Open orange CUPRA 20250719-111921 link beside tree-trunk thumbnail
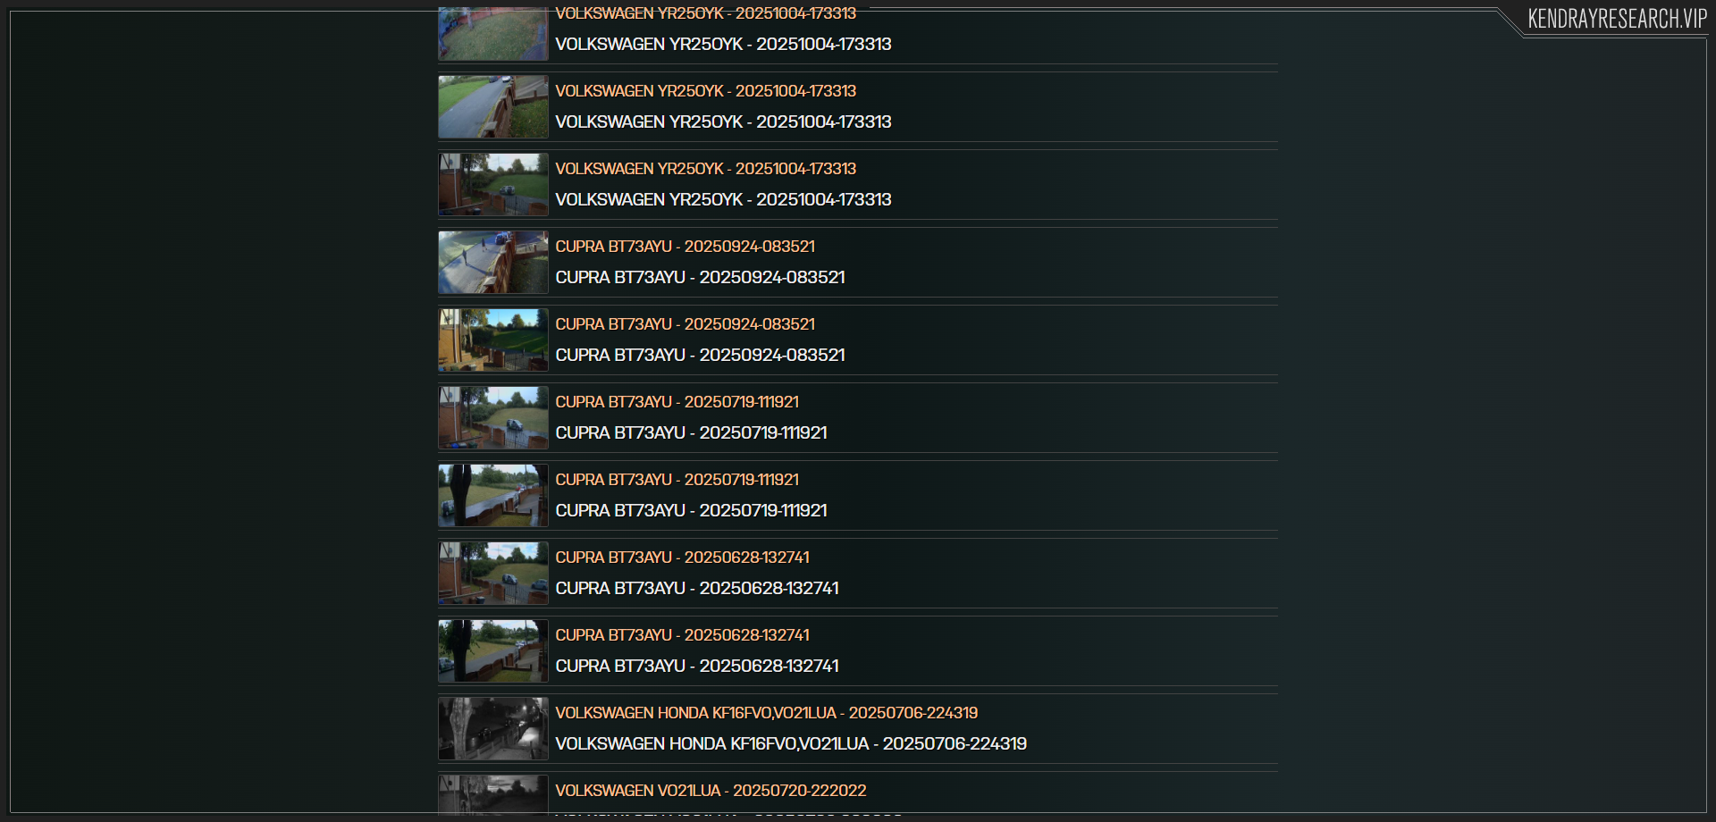Image resolution: width=1716 pixels, height=822 pixels. 677,480
